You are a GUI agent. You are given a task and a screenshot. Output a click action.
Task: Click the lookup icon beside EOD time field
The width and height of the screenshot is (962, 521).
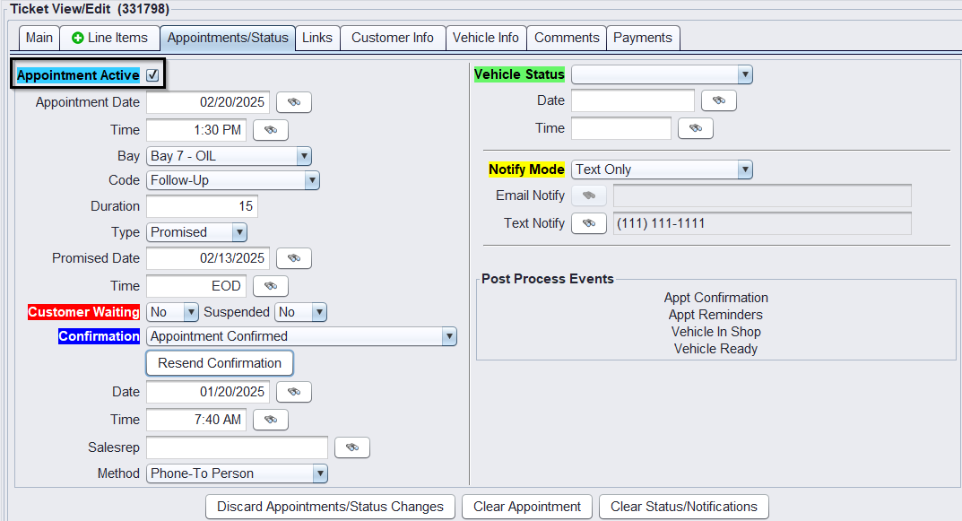[x=270, y=286]
